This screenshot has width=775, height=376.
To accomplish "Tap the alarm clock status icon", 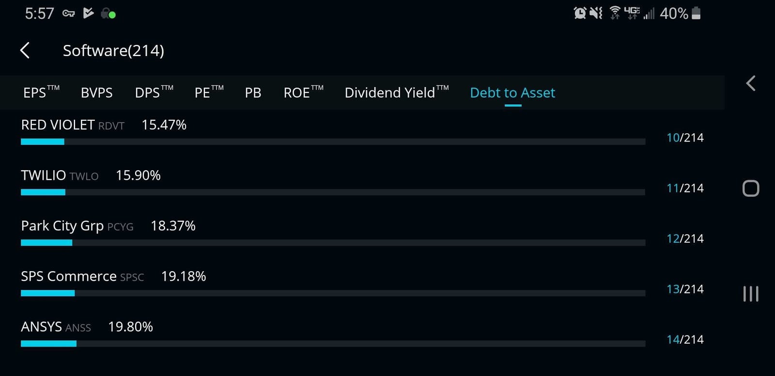I will click(x=580, y=13).
